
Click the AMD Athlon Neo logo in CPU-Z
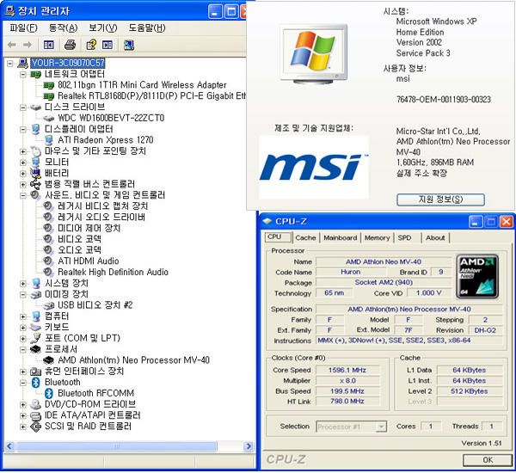coord(476,276)
